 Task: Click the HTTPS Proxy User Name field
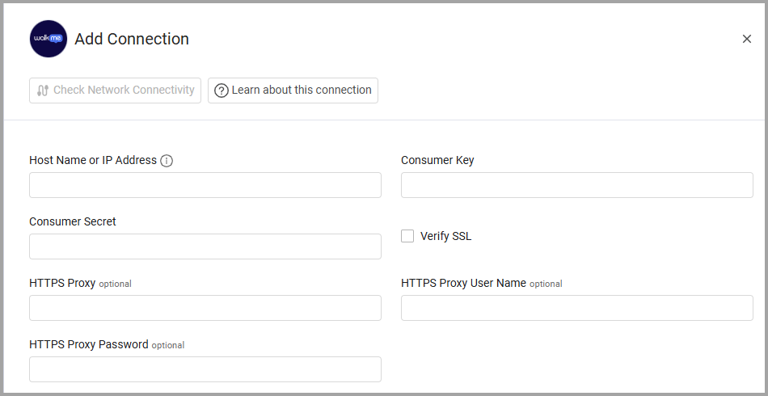pyautogui.click(x=577, y=308)
